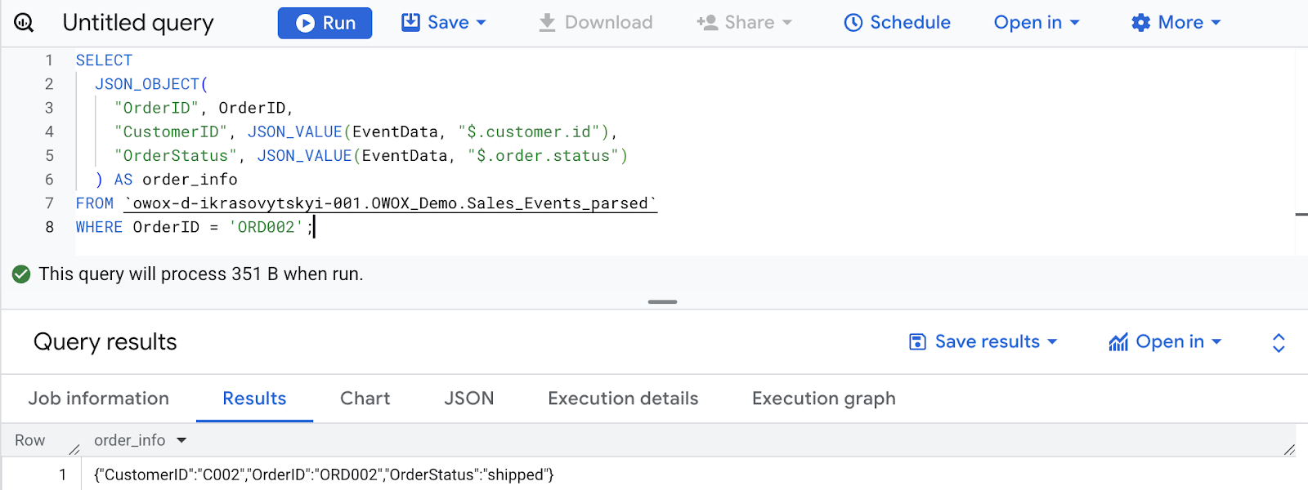Viewport: 1308px width, 490px height.
Task: Click the order_info column resize handle at far right
Action: pyautogui.click(x=1289, y=449)
